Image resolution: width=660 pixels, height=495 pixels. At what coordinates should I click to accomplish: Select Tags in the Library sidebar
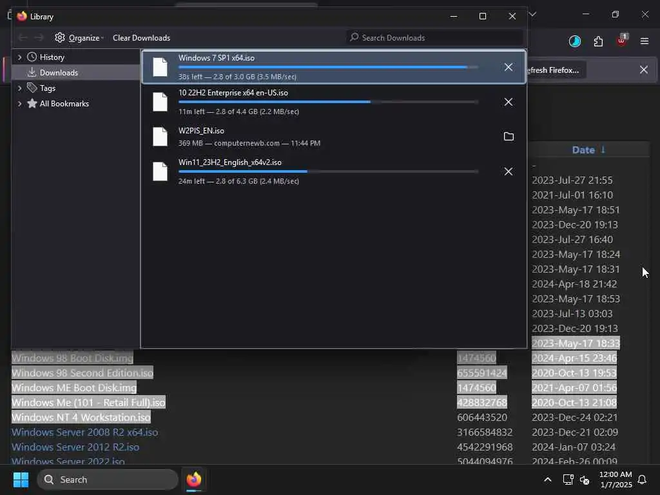point(48,88)
